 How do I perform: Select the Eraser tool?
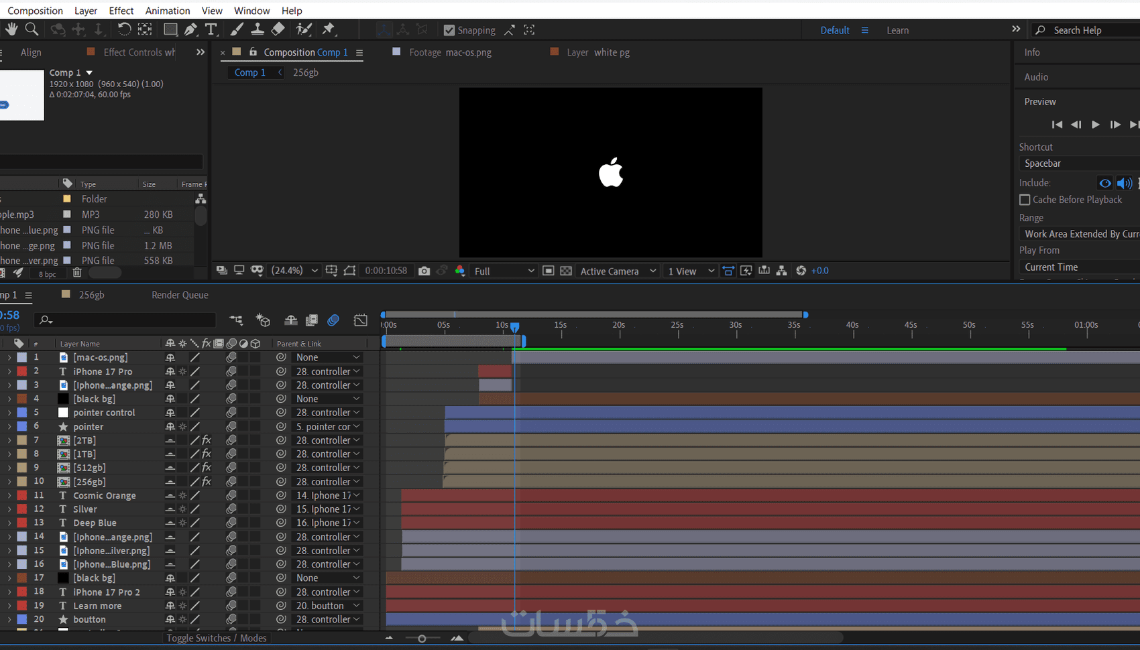278,29
